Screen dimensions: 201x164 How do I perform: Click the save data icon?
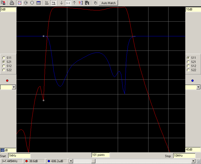click(x=3, y=3)
